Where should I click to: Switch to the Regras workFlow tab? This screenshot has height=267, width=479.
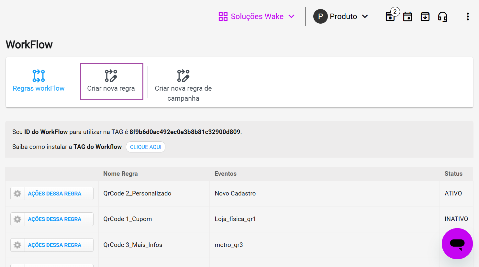(39, 88)
